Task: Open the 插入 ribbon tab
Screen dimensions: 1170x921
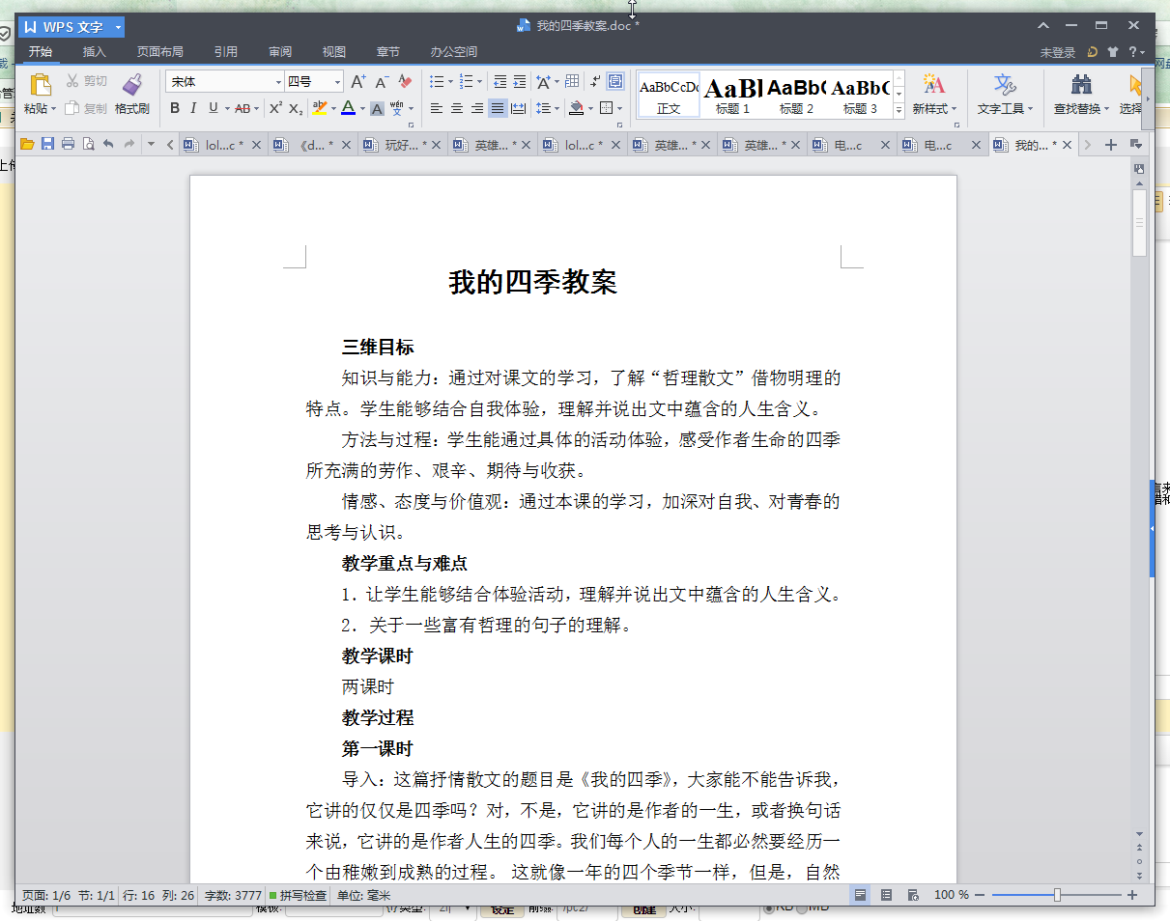Action: point(95,52)
